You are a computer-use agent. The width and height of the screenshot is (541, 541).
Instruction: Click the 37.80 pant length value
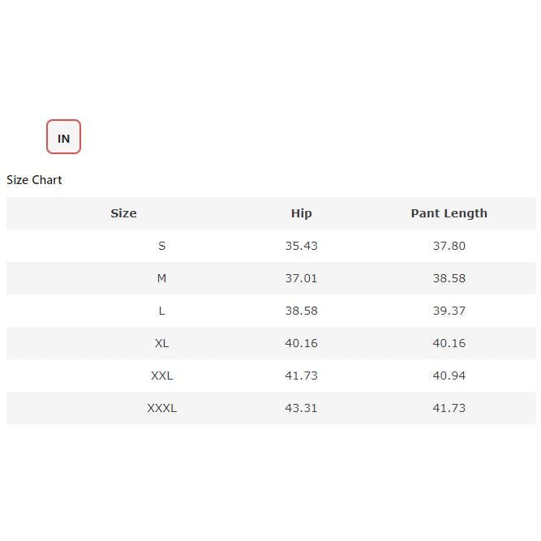[x=449, y=246]
